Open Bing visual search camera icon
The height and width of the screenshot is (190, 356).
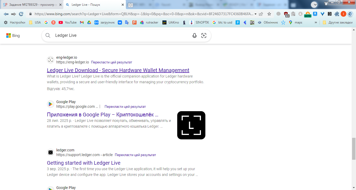204,35
